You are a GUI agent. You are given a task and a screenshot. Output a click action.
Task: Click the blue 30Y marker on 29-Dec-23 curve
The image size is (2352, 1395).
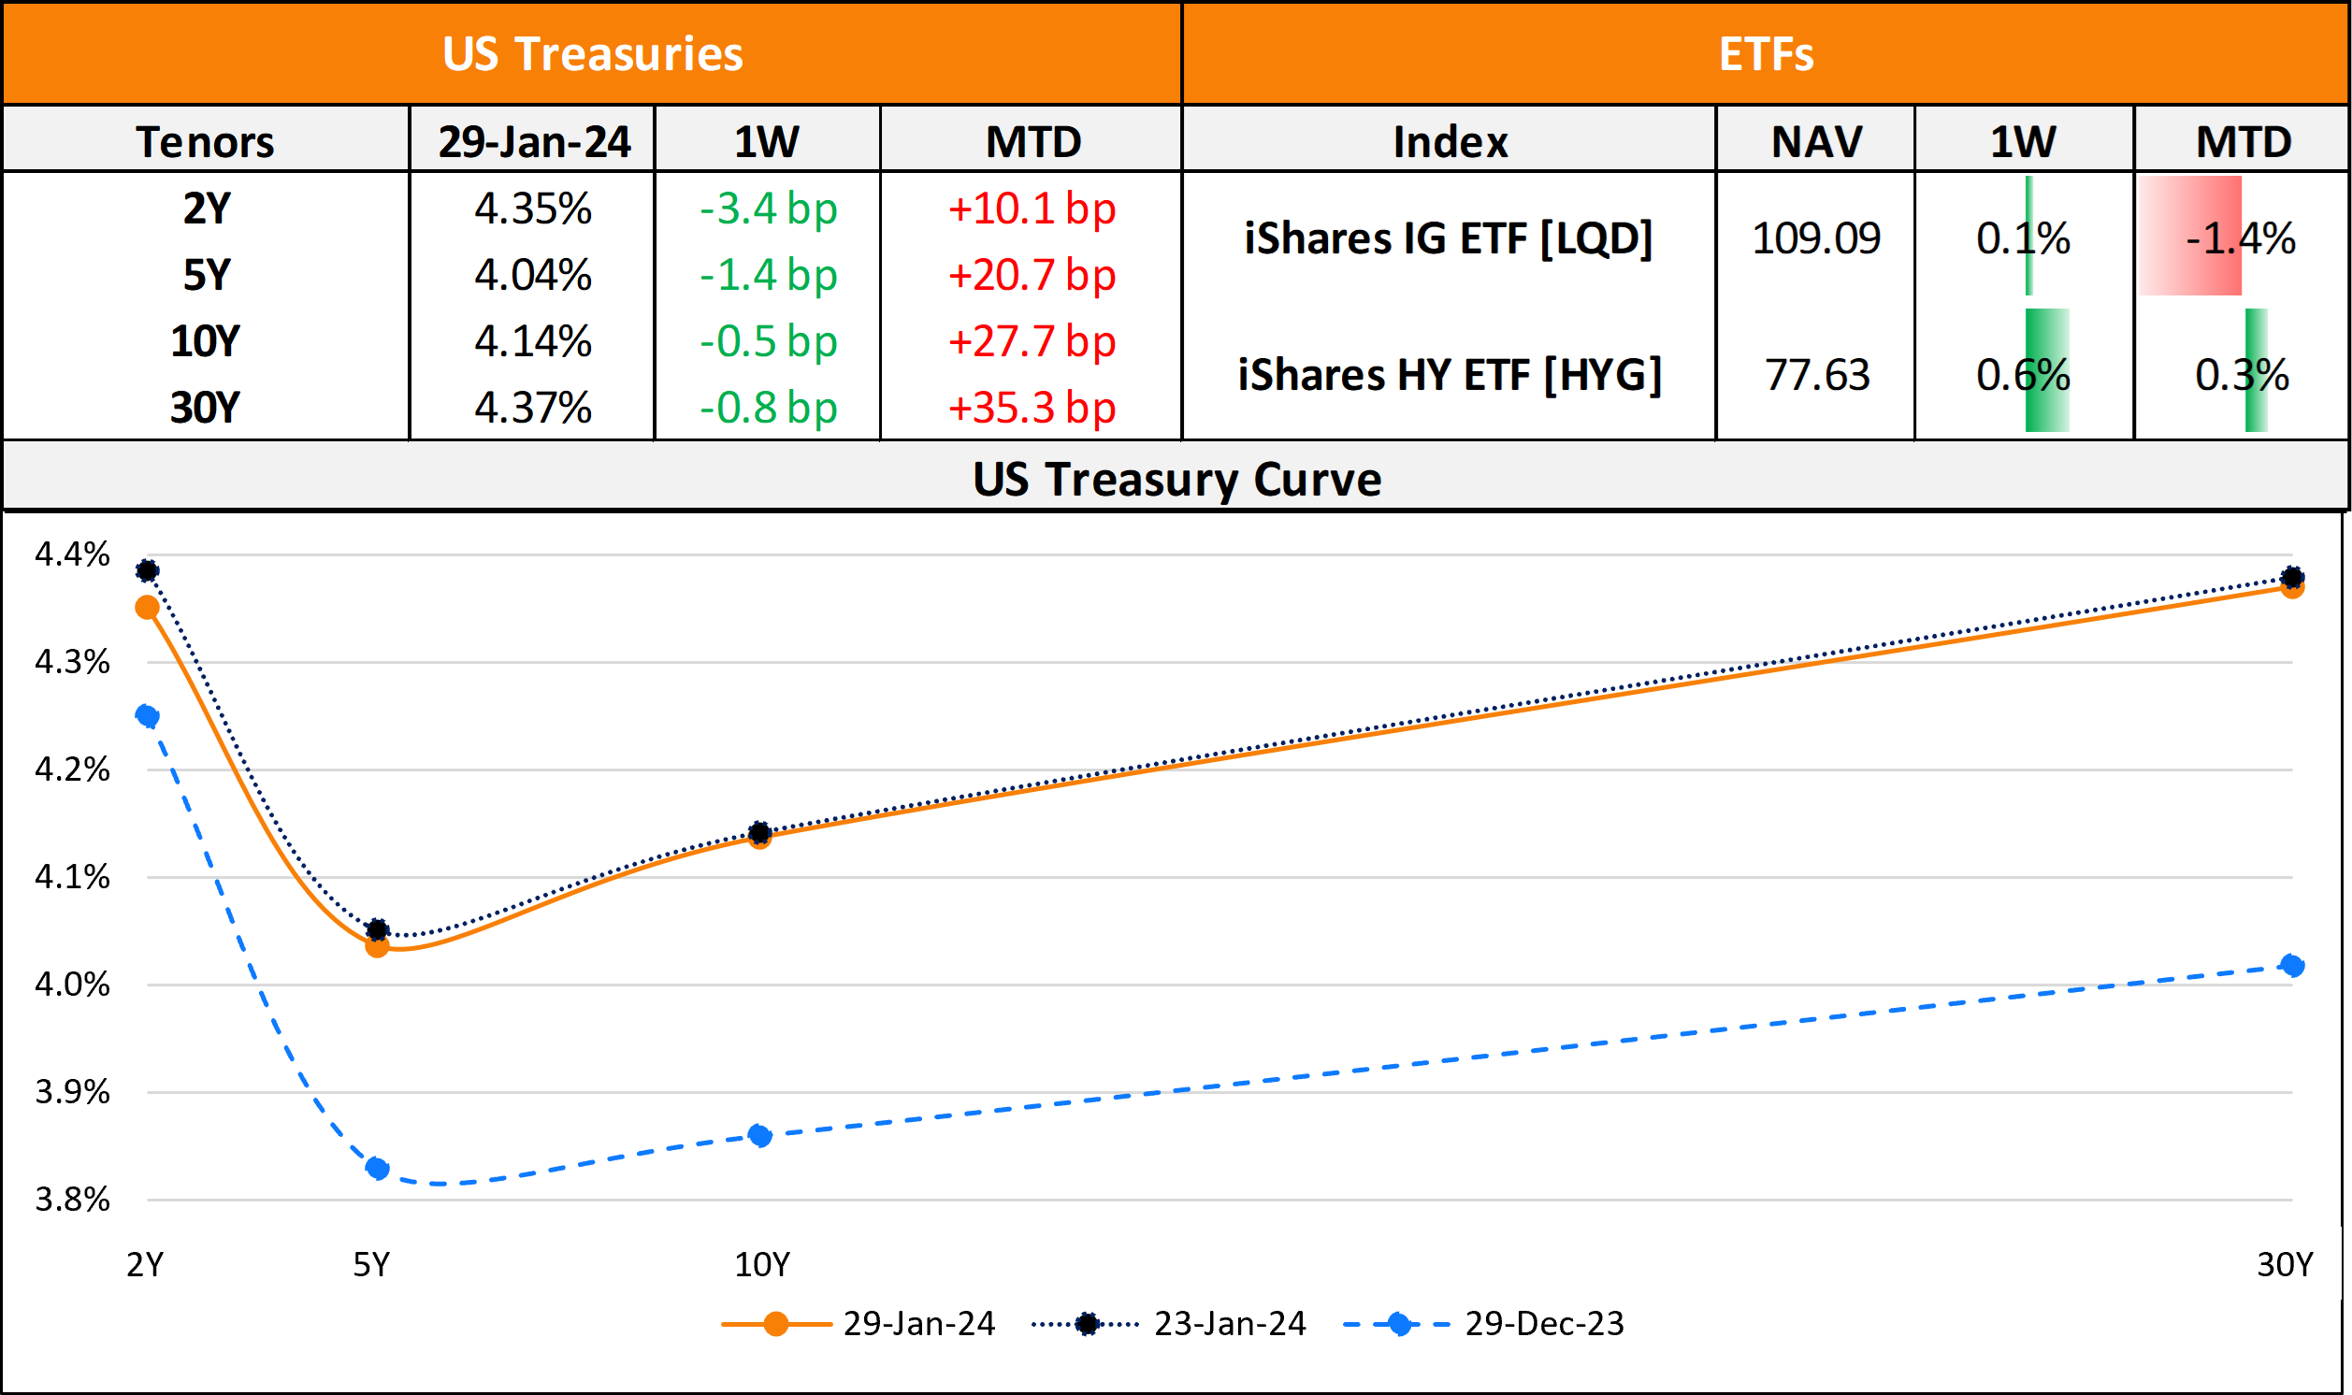tap(2292, 966)
